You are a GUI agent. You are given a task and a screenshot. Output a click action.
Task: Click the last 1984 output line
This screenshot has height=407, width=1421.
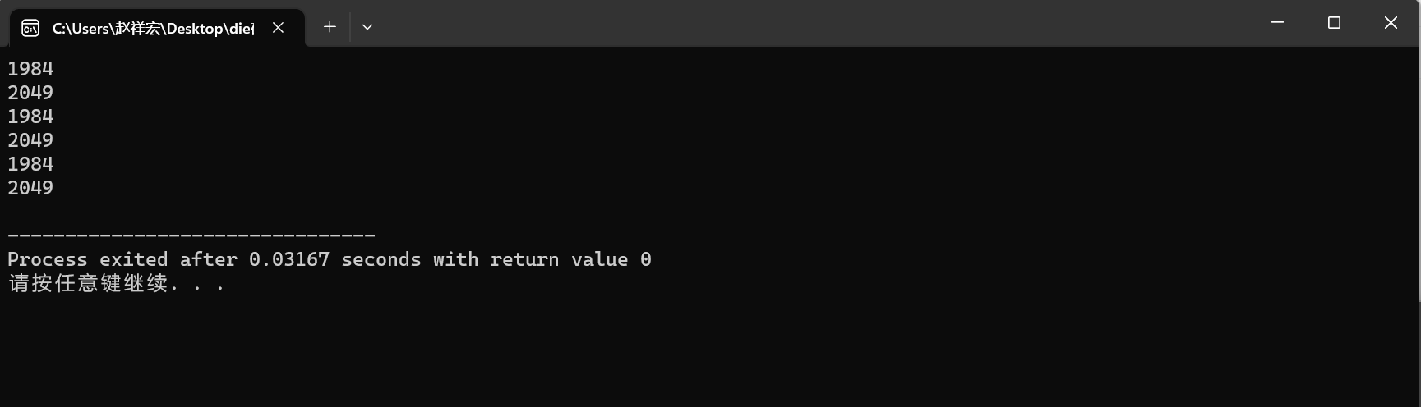[30, 164]
